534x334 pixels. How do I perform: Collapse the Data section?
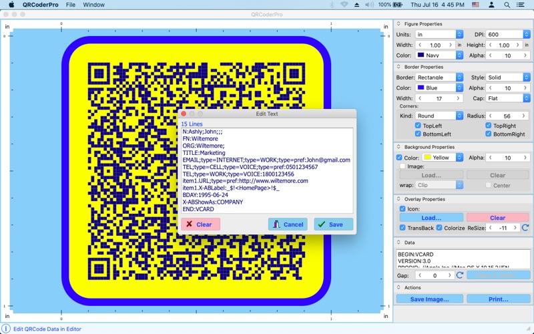(x=398, y=242)
